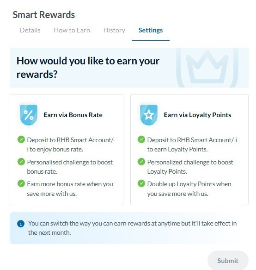Open the Details tab
This screenshot has height=270, width=256.
(30, 30)
